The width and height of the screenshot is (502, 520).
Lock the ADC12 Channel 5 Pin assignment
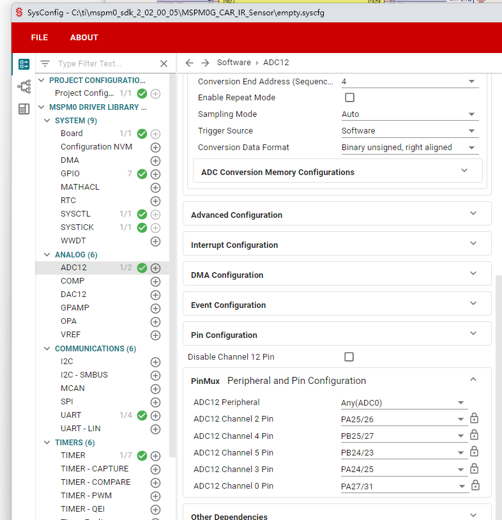click(474, 452)
